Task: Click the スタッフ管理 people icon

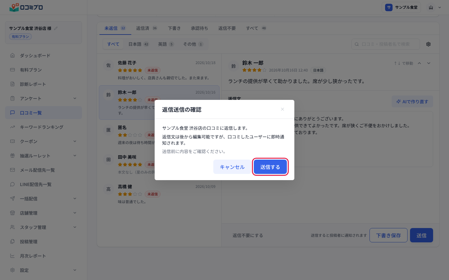Action: click(x=12, y=227)
